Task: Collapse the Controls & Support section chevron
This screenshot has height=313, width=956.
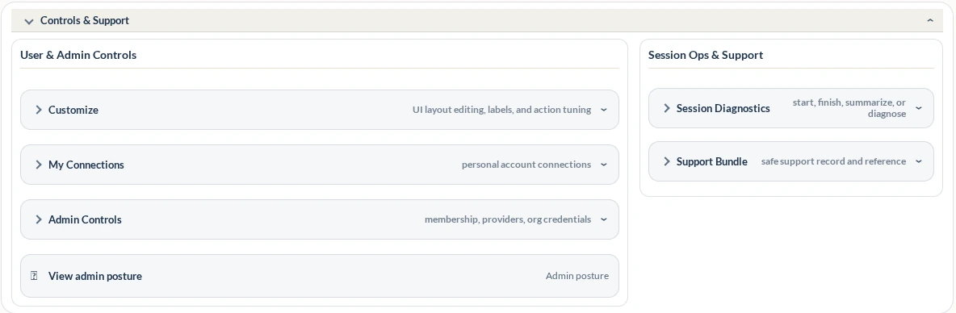Action: [28, 21]
